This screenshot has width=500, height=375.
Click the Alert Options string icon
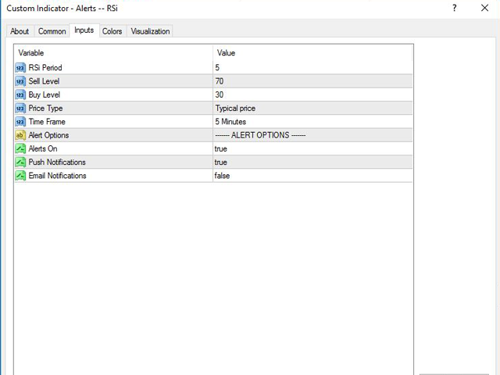point(20,135)
